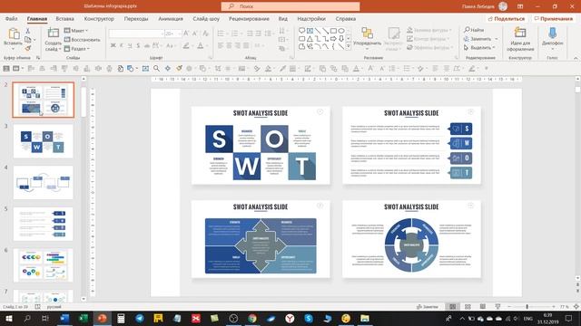Open the Файл tab
This screenshot has width=581, height=326.
click(12, 18)
